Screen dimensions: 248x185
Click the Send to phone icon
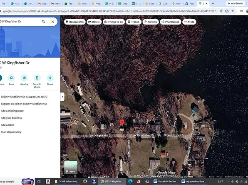(x=37, y=78)
